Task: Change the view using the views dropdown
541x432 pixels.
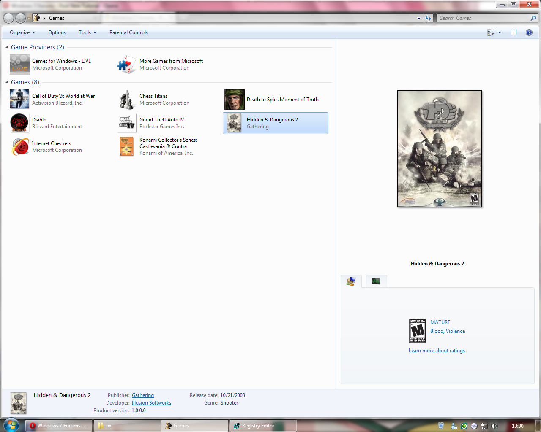Action: click(x=499, y=32)
